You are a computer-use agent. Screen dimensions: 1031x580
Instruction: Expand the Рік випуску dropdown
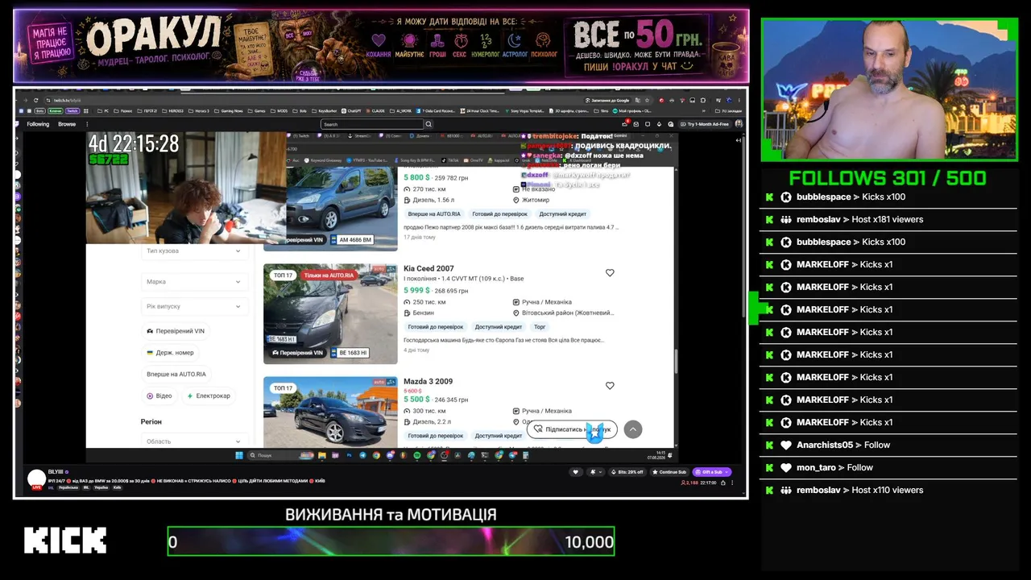pyautogui.click(x=193, y=306)
